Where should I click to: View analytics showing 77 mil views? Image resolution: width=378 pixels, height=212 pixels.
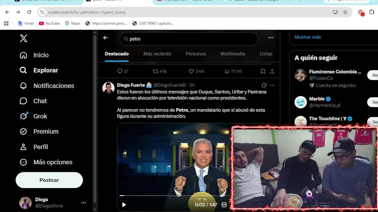click(x=233, y=71)
